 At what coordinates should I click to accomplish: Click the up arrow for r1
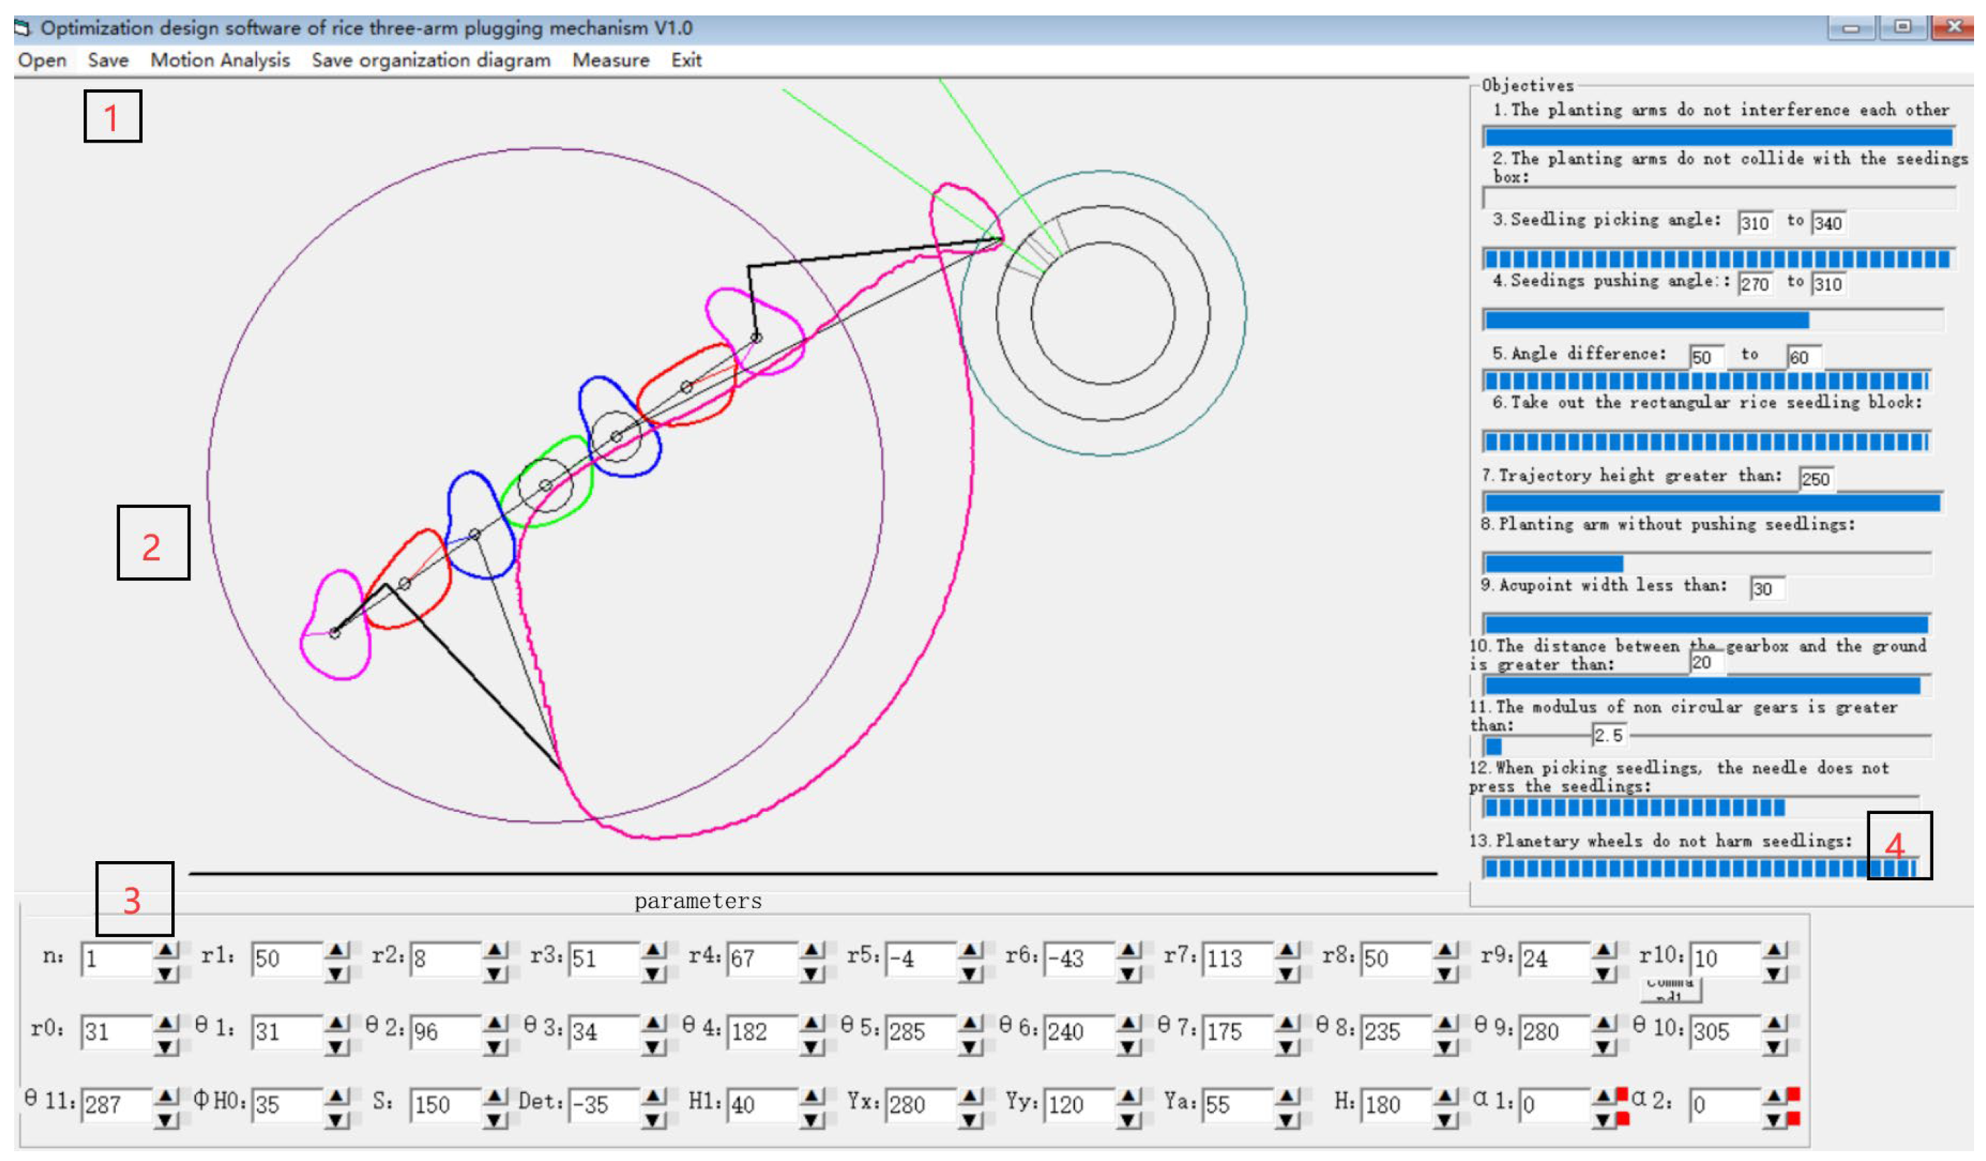[x=336, y=950]
